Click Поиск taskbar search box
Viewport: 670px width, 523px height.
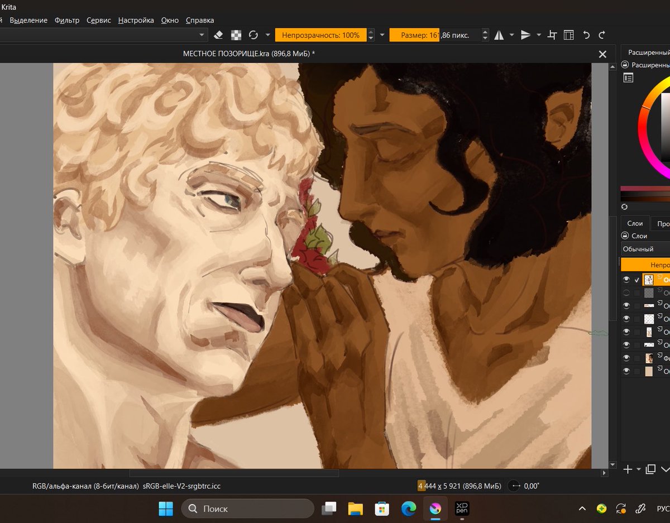(x=248, y=508)
